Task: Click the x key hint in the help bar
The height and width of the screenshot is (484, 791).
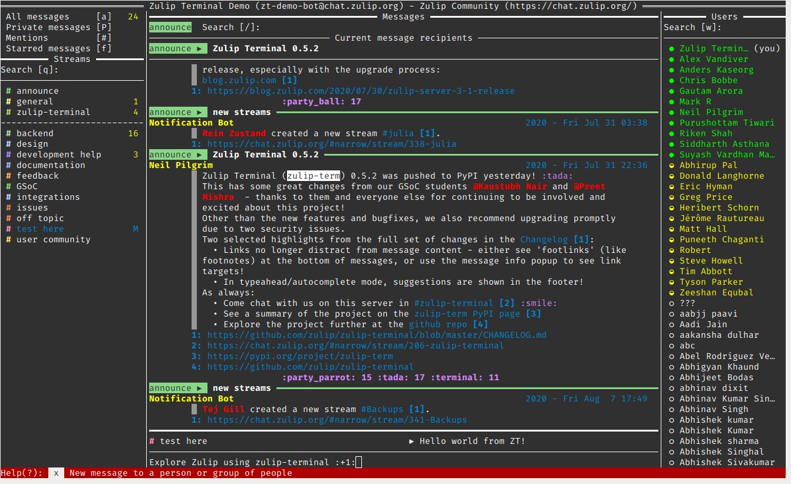Action: pos(55,473)
